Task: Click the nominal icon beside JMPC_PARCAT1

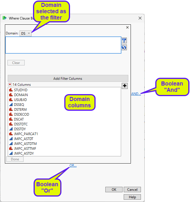Action: tap(11, 134)
